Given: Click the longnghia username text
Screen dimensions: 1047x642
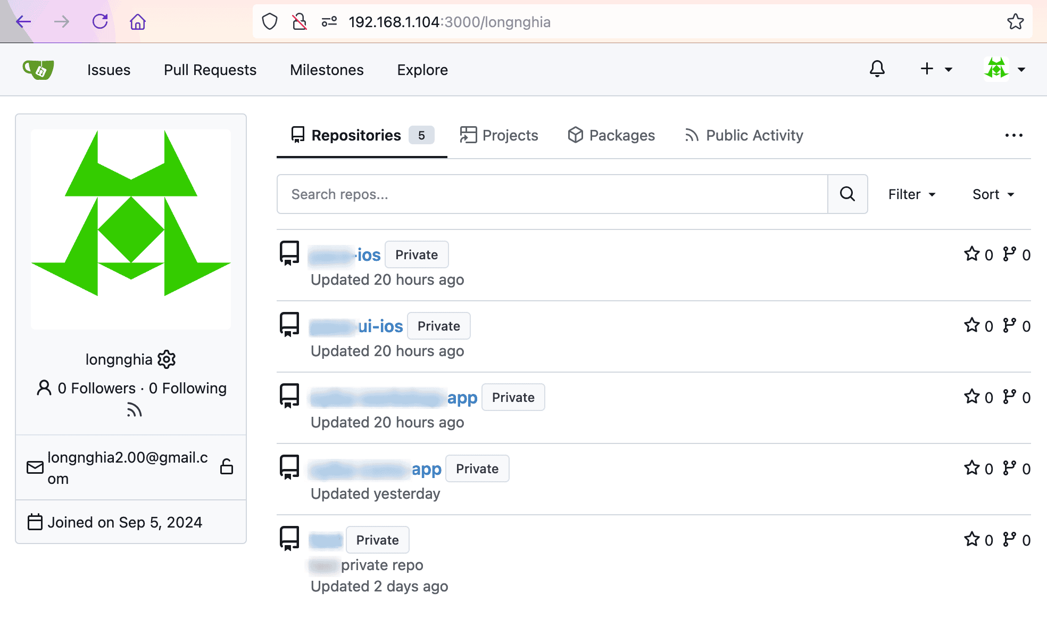Looking at the screenshot, I should [119, 359].
